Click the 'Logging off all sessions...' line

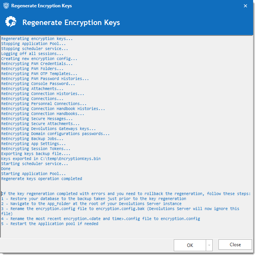pos(32,53)
